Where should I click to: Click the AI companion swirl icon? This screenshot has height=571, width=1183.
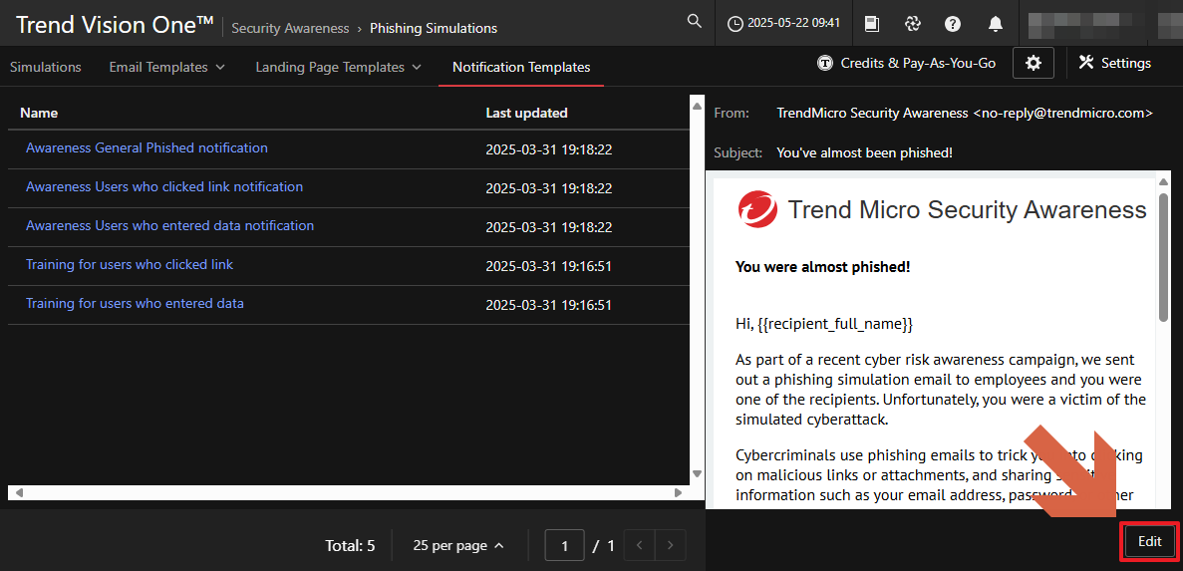pos(912,23)
